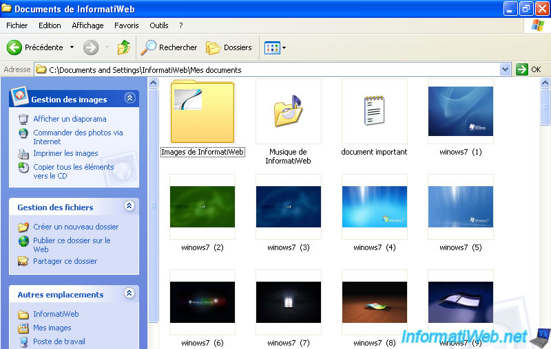
Task: Open Forward button history dropdown arrow
Action: 107,47
